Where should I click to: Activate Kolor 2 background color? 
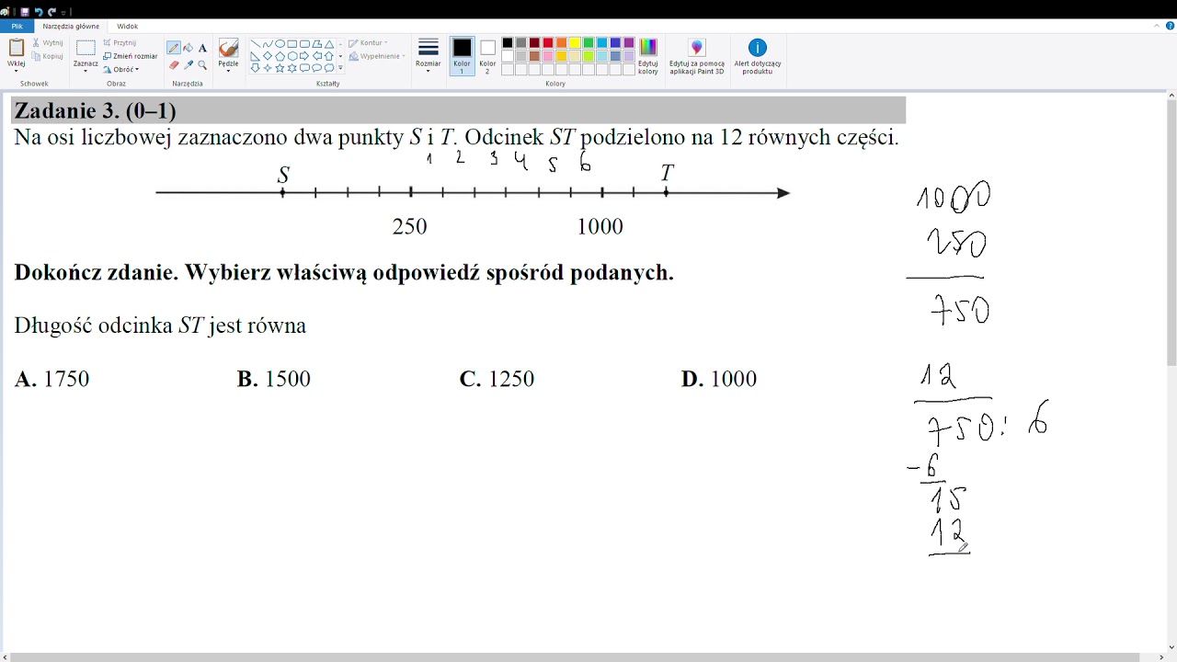pos(487,56)
